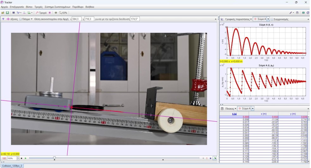Image resolution: width=311 pixels, height=168 pixels.
Task: Enable the Συγχρονισμός checkbox
Action: [x=272, y=19]
